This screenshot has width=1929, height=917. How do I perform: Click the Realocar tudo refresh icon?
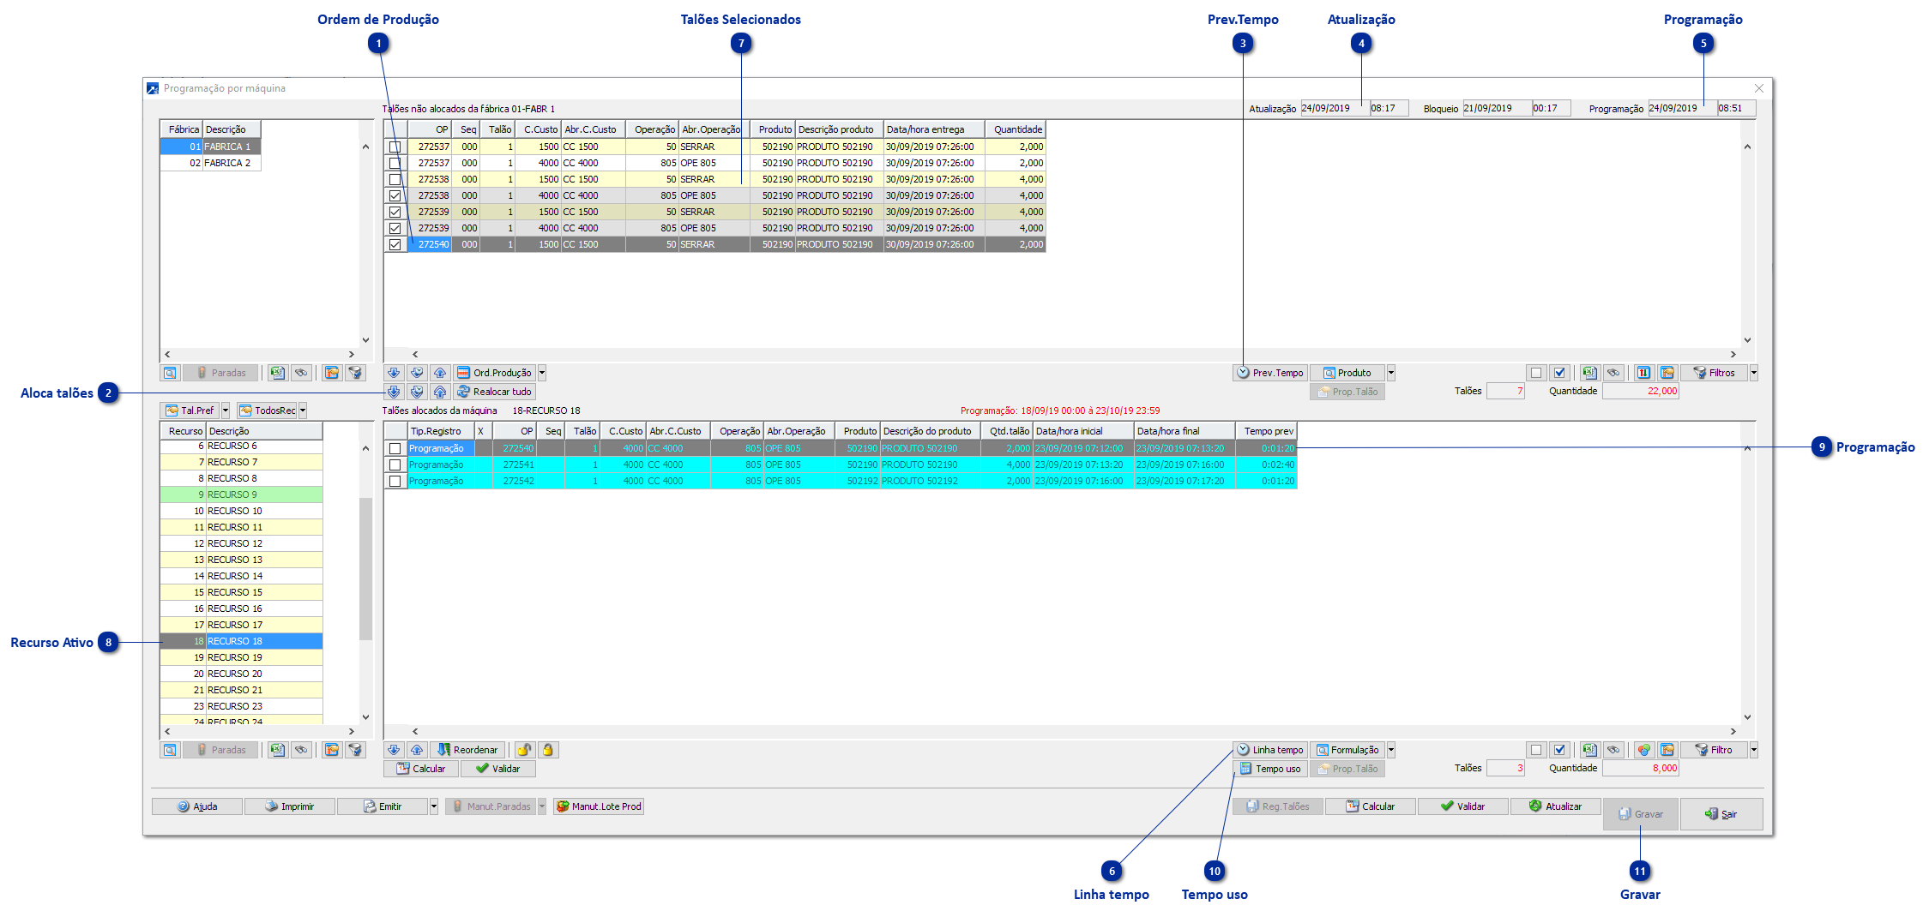pyautogui.click(x=464, y=391)
